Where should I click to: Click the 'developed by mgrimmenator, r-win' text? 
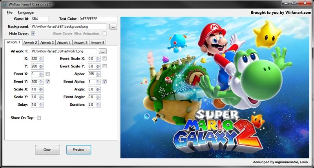click(280, 162)
